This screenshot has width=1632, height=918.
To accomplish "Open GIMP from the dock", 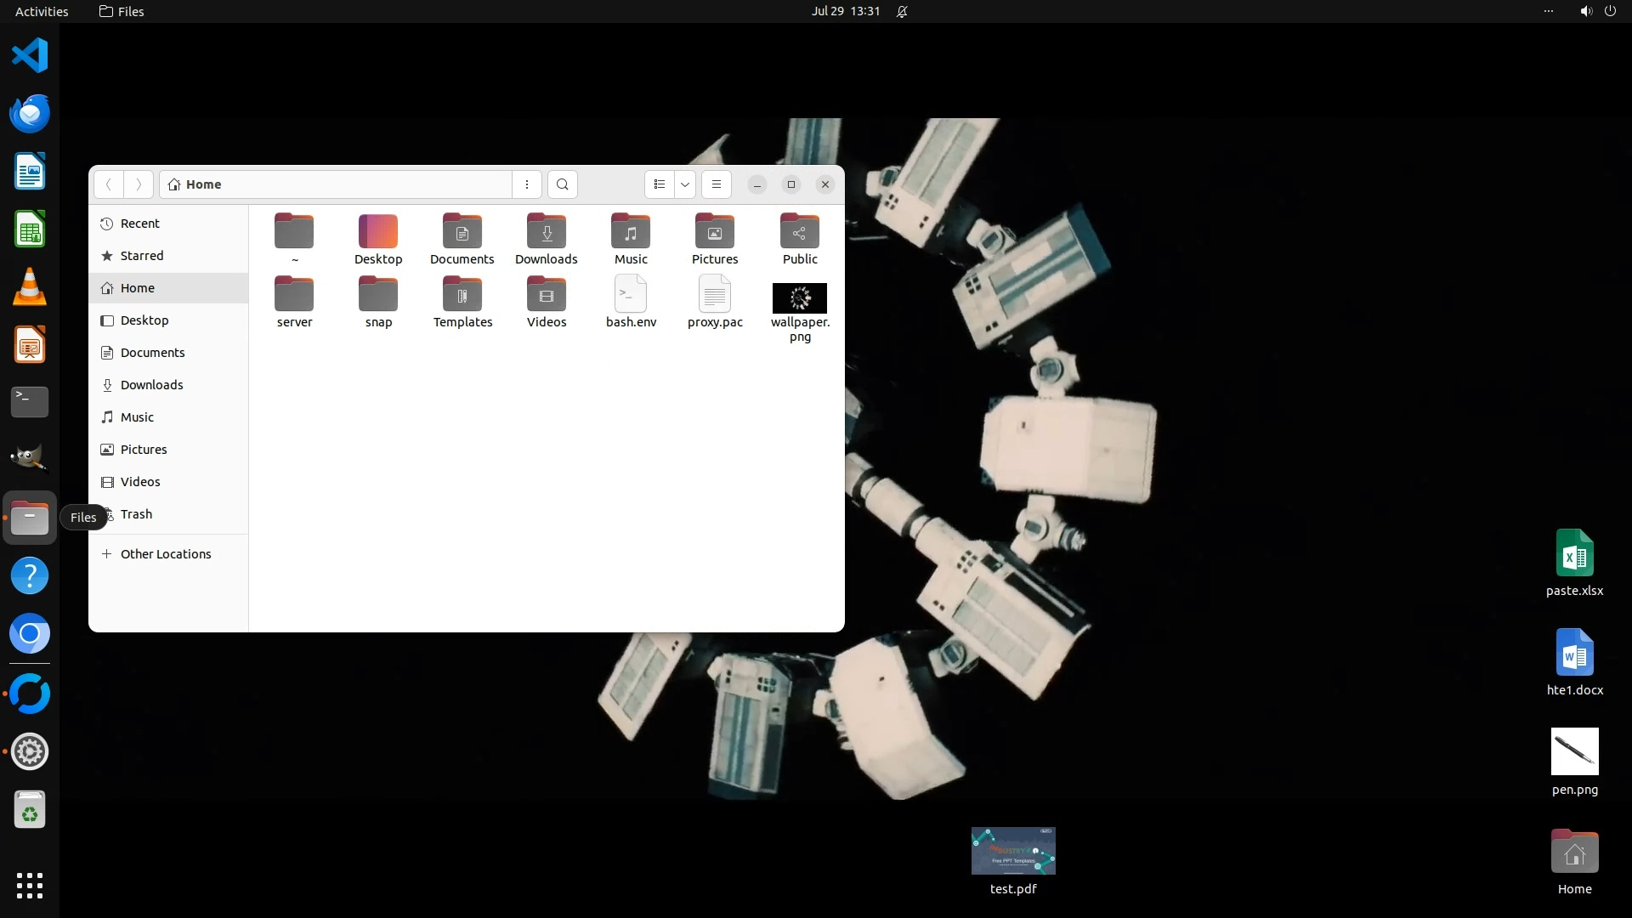I will pyautogui.click(x=30, y=458).
